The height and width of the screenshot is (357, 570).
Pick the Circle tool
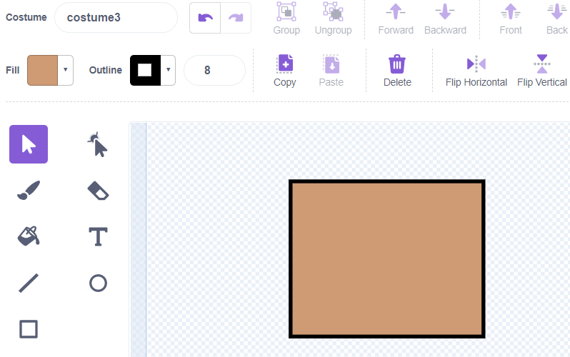98,283
